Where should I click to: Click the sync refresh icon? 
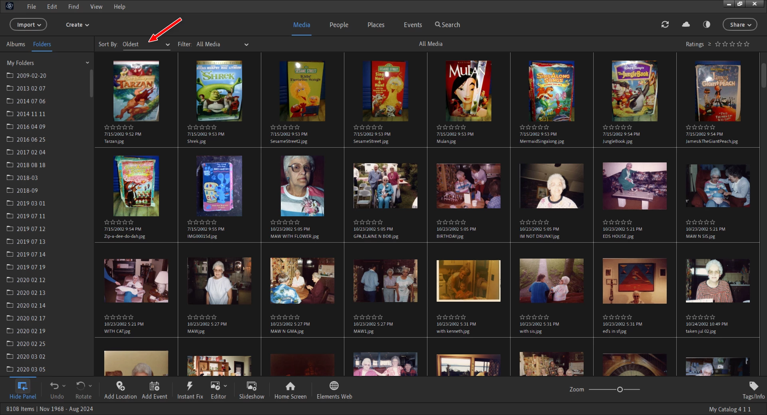pyautogui.click(x=665, y=24)
